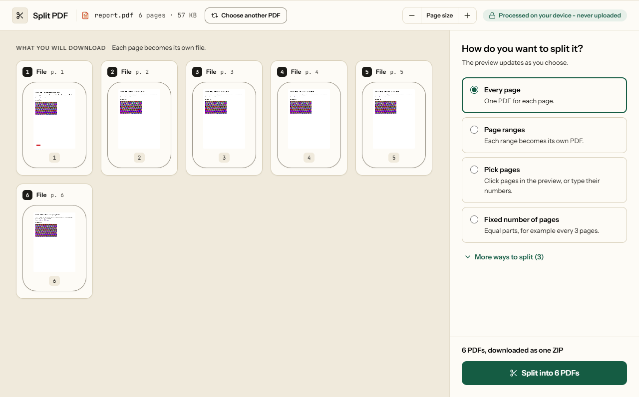Image resolution: width=639 pixels, height=397 pixels.
Task: Click the scissors Split PDF logo icon
Action: coord(20,15)
